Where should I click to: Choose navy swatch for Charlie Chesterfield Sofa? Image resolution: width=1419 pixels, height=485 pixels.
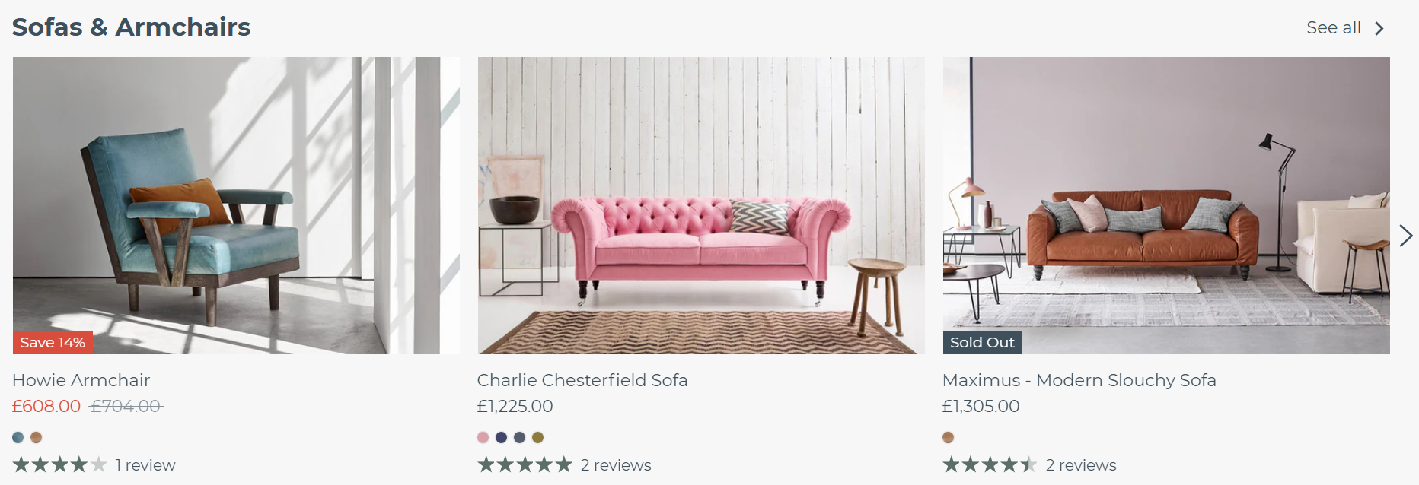pyautogui.click(x=501, y=437)
